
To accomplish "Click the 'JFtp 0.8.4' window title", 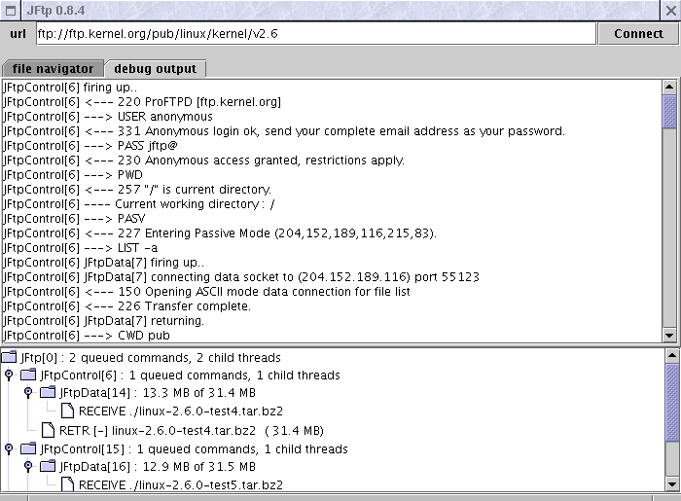I will tap(55, 11).
